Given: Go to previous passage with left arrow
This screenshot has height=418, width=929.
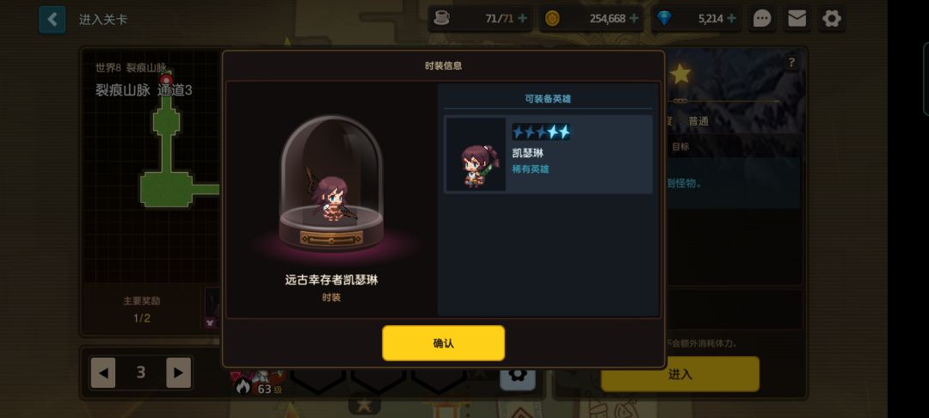Looking at the screenshot, I should pos(103,372).
